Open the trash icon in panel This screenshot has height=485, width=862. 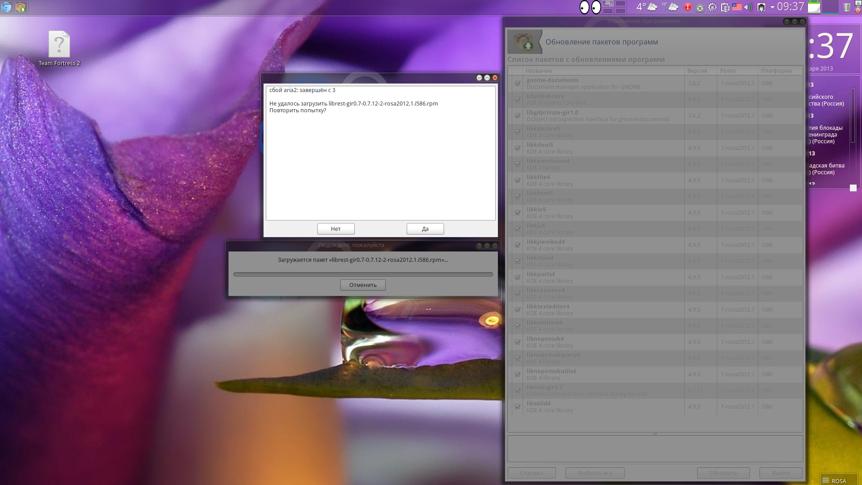click(x=847, y=7)
